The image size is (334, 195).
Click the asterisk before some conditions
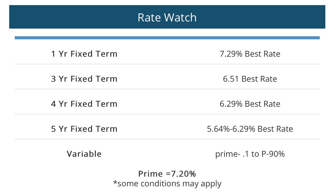pyautogui.click(x=115, y=182)
